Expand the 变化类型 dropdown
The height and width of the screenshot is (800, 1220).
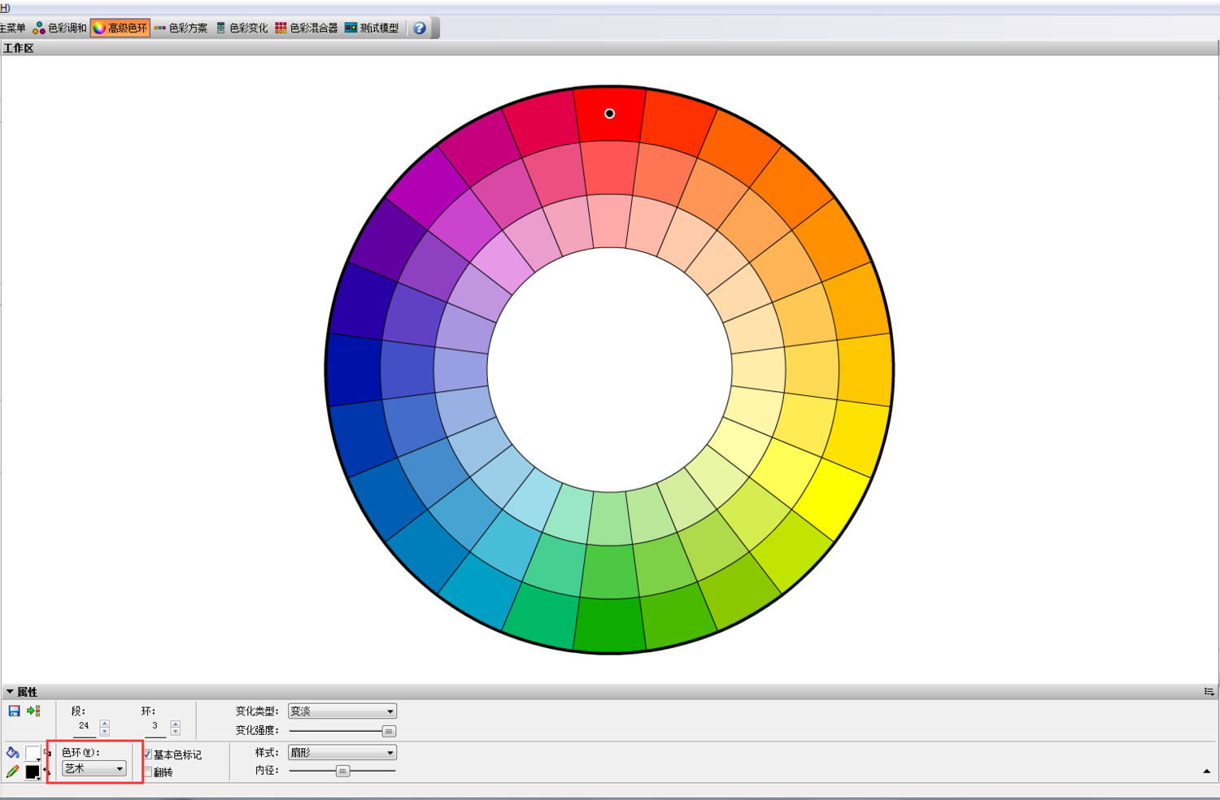click(x=342, y=711)
